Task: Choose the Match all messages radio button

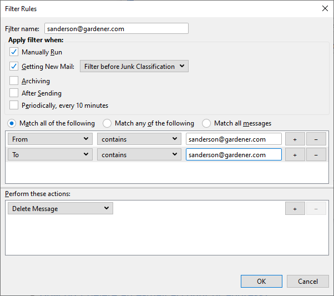Action: coord(206,123)
